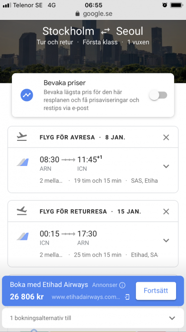
Task: Click the Fortsätt button
Action: 156,291
